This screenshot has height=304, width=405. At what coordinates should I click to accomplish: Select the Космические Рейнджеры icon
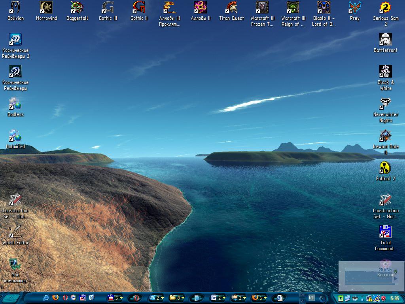pos(15,78)
